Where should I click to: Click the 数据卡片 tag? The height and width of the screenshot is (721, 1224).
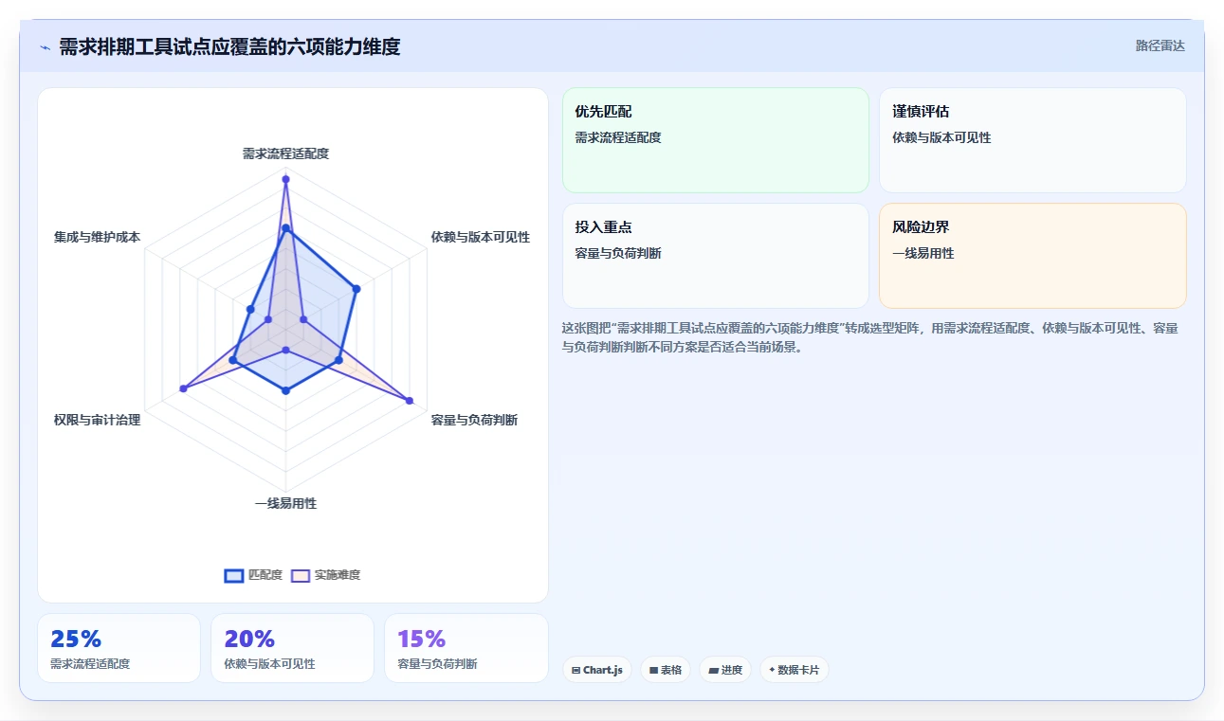coord(795,670)
